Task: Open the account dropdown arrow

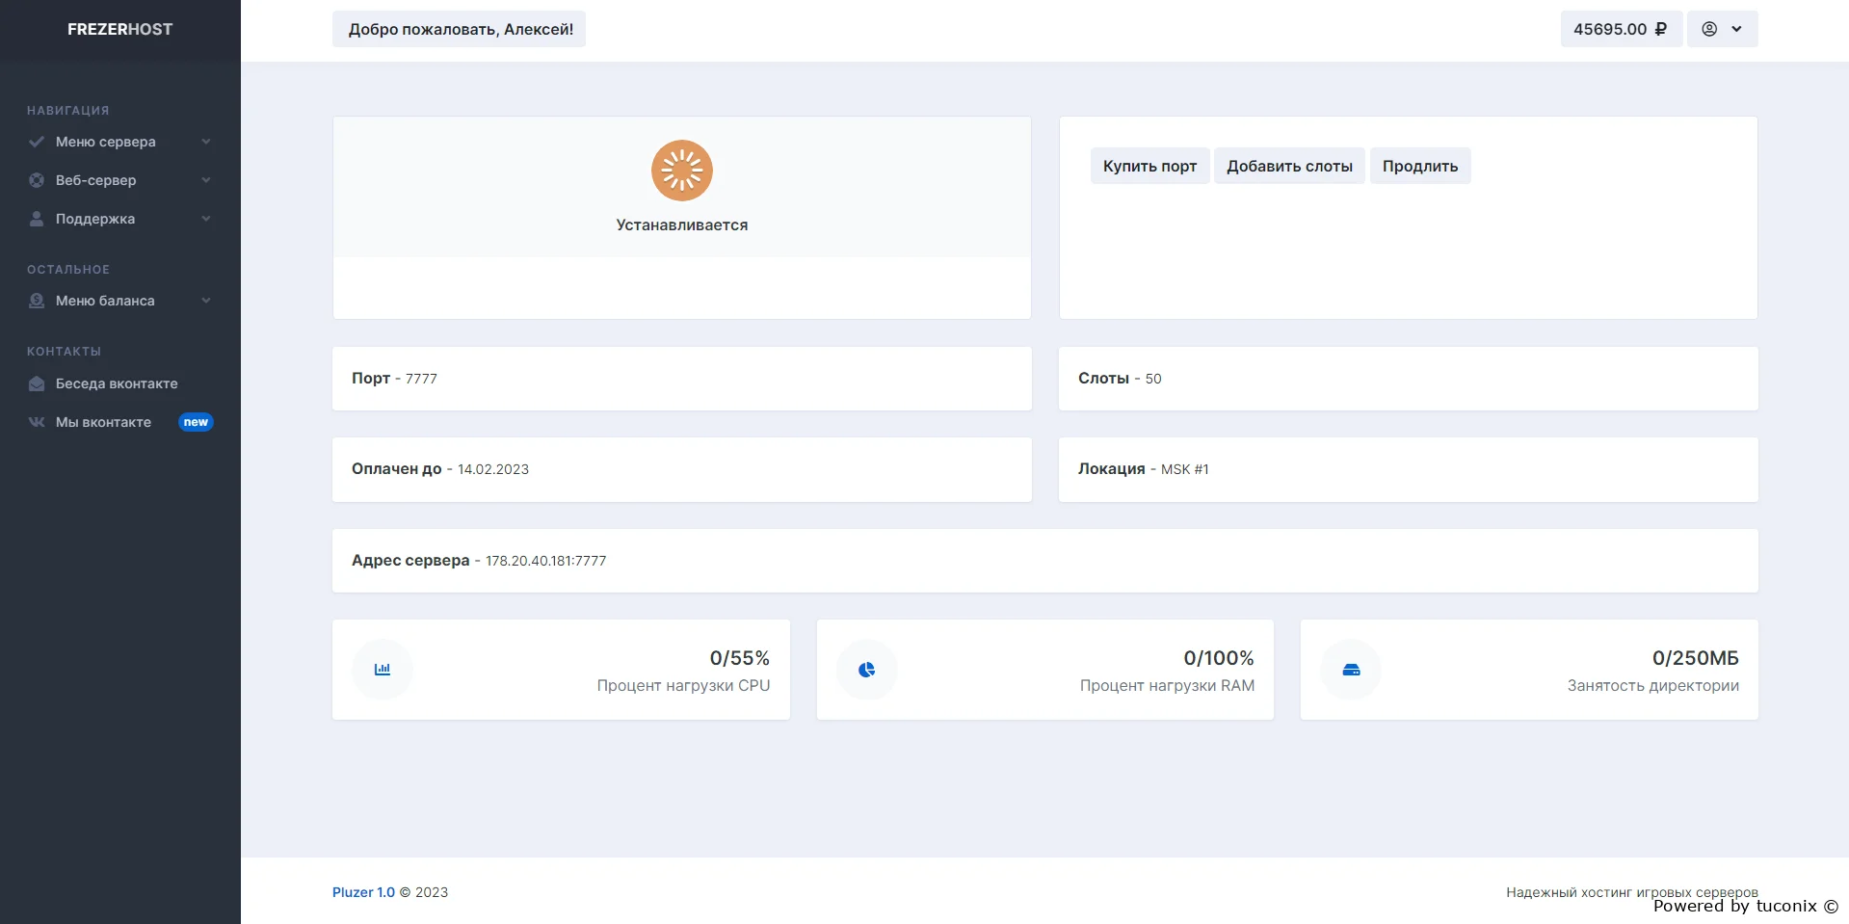Action: pos(1737,29)
